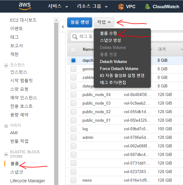This screenshot has height=185, width=183.
Task: Select Detach Volume menu entry
Action: (113, 61)
